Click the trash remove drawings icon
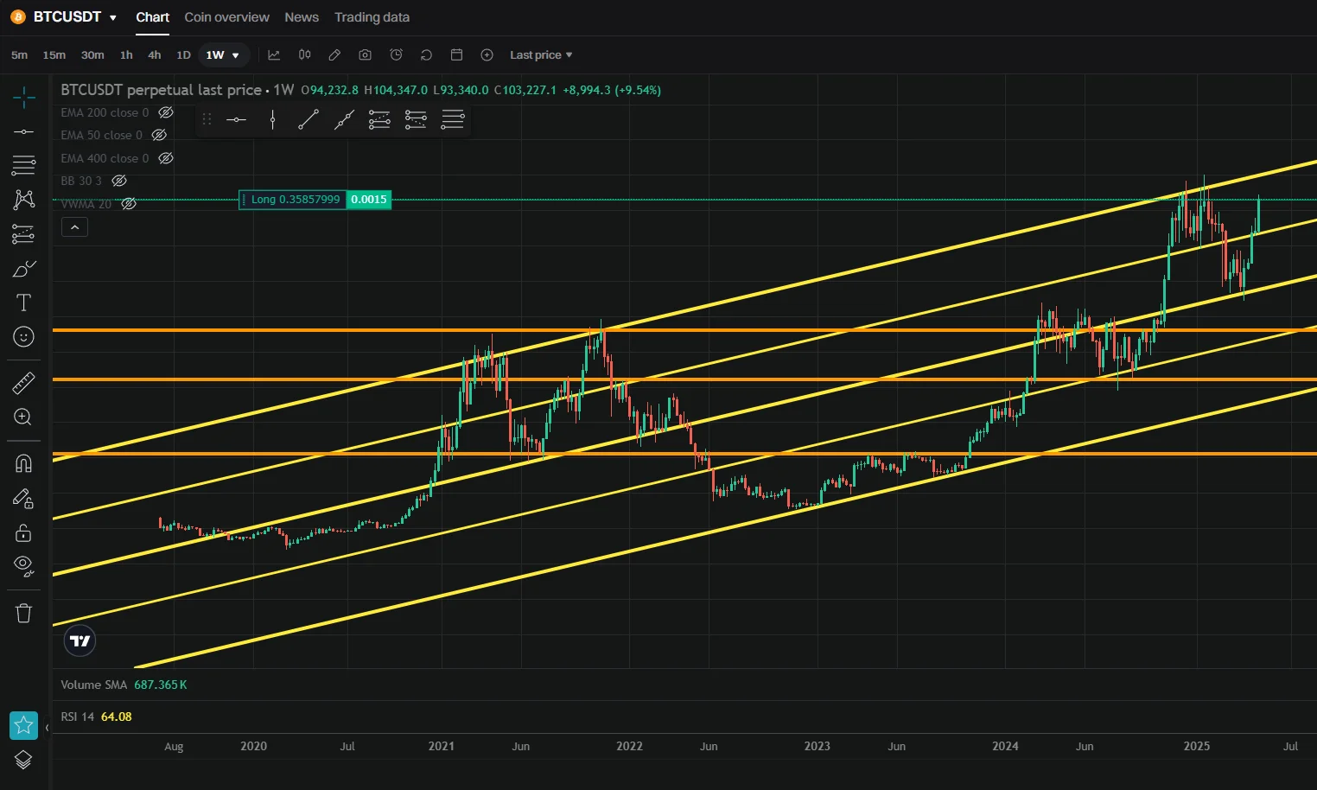 [x=23, y=613]
